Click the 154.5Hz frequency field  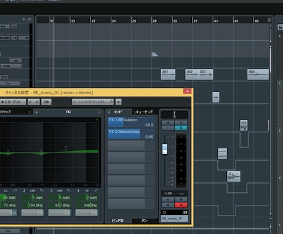[33, 205]
